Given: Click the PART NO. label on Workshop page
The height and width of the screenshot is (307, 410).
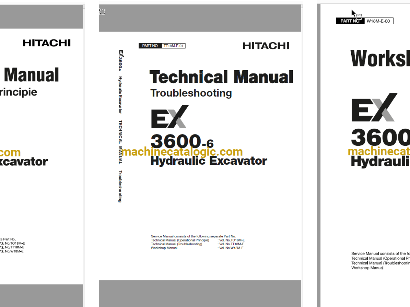Looking at the screenshot, I should pos(350,21).
